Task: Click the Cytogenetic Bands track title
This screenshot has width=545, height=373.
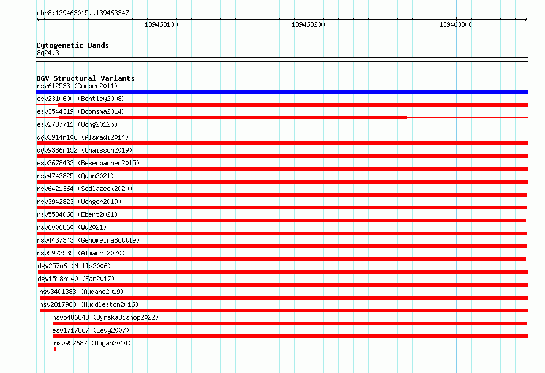Action: tap(73, 45)
